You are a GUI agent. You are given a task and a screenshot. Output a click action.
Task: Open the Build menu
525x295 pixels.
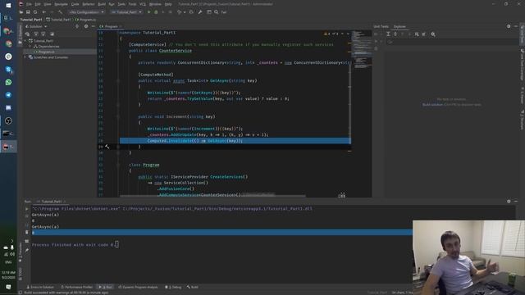tap(102, 4)
